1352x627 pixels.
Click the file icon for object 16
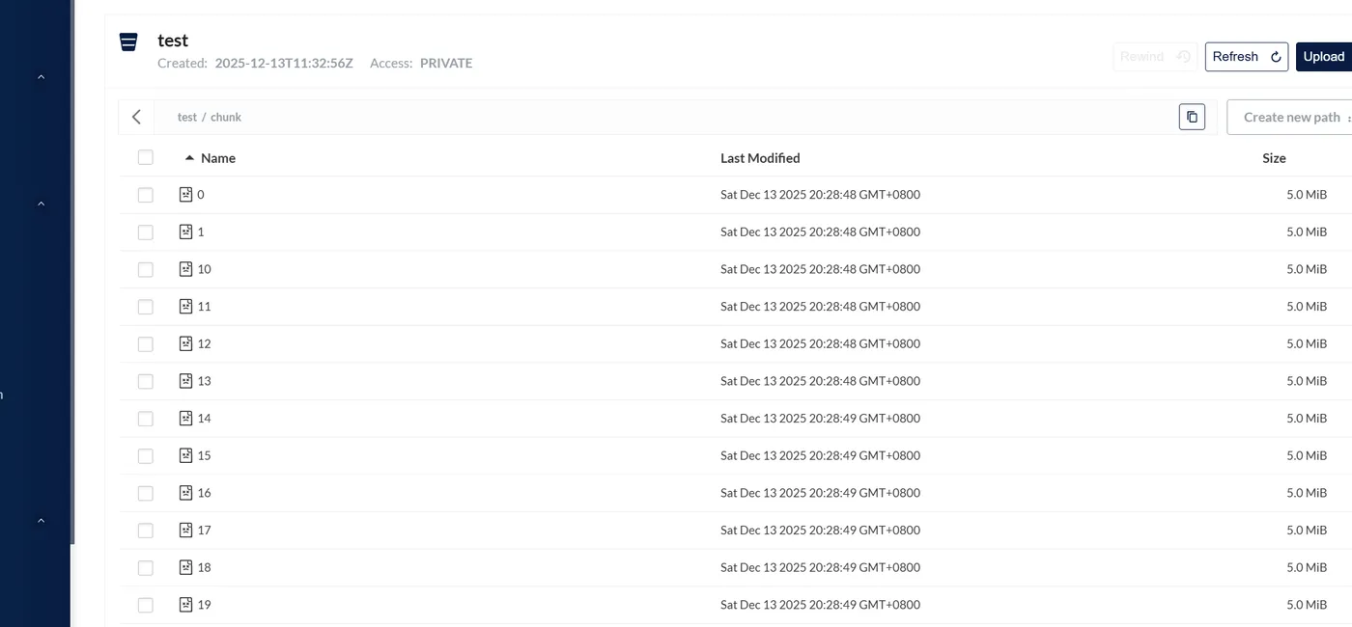click(x=186, y=493)
